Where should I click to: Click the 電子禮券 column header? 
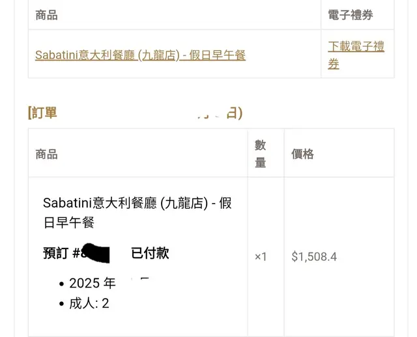click(351, 15)
